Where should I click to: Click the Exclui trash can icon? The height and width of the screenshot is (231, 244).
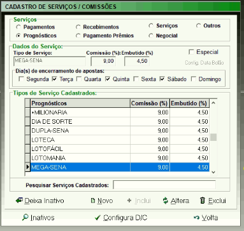pos(203,201)
